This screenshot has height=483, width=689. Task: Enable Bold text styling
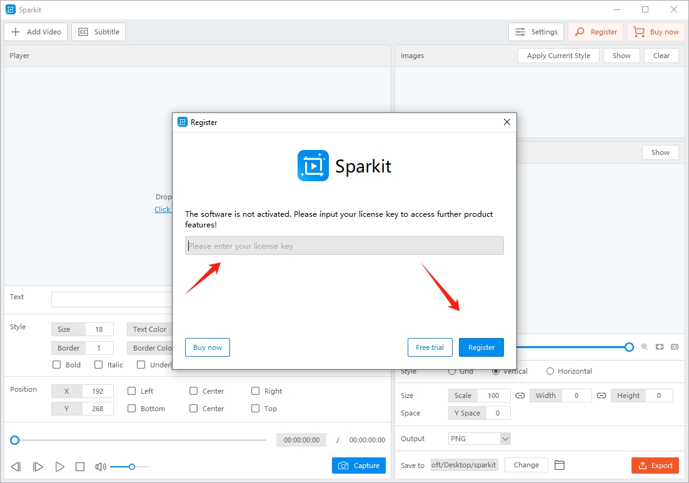[x=56, y=364]
